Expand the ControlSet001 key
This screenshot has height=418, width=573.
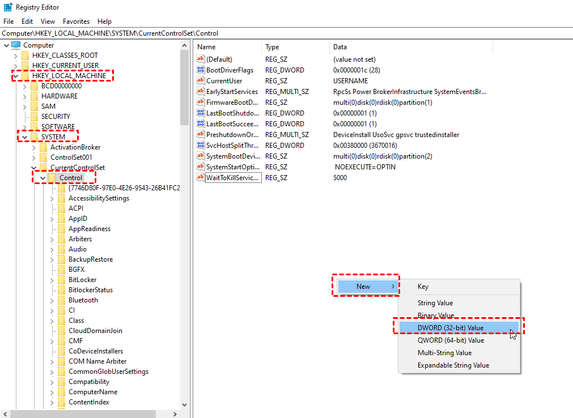(33, 158)
